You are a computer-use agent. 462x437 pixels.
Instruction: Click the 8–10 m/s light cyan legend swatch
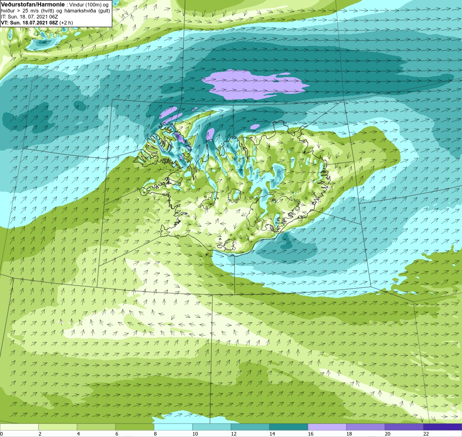(x=173, y=427)
